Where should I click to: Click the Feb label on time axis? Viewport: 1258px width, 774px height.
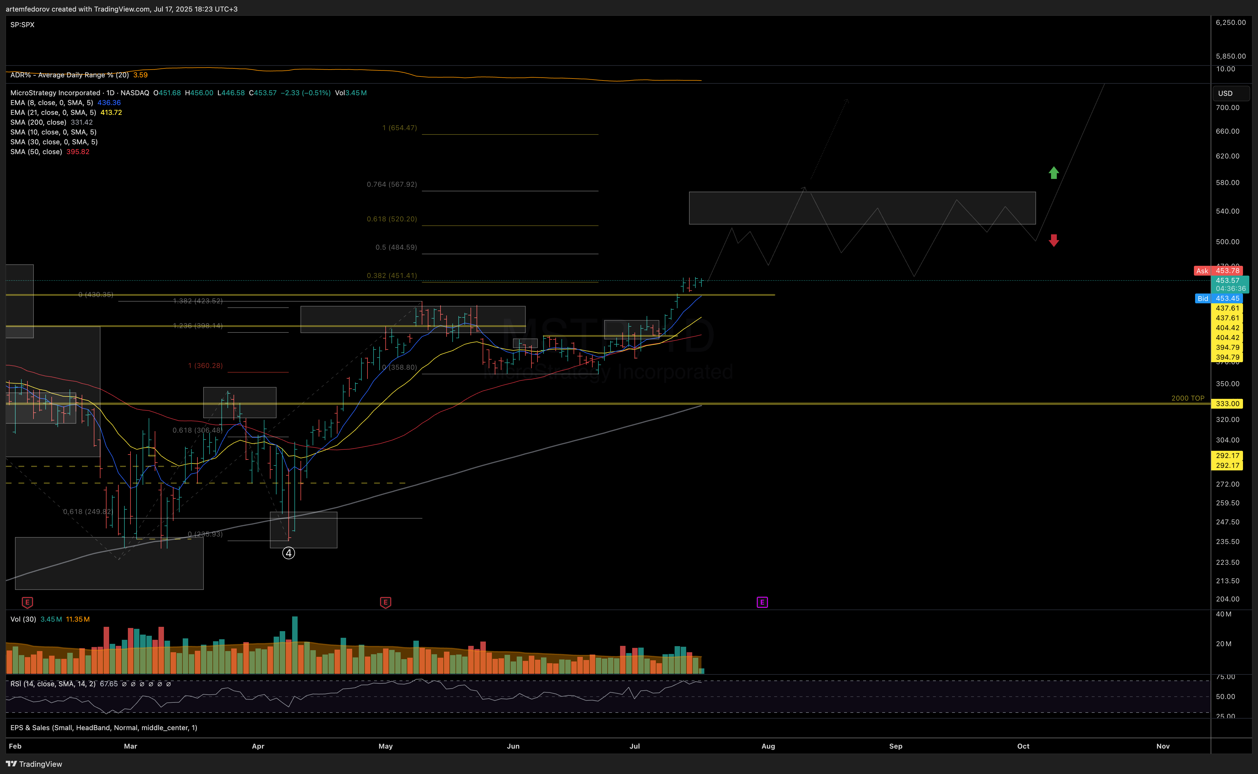tap(15, 746)
